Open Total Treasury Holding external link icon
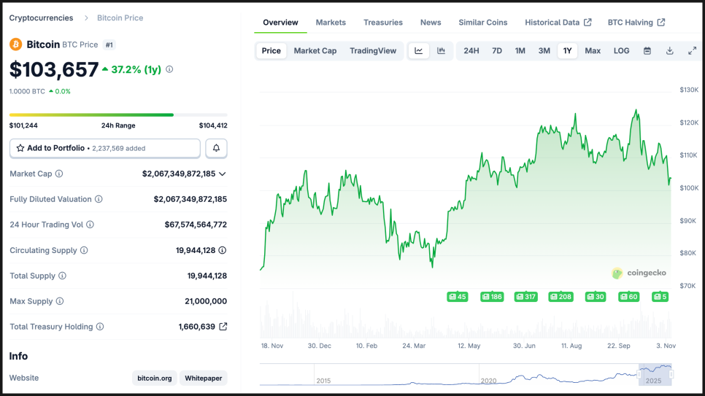This screenshot has height=396, width=705. coord(223,327)
